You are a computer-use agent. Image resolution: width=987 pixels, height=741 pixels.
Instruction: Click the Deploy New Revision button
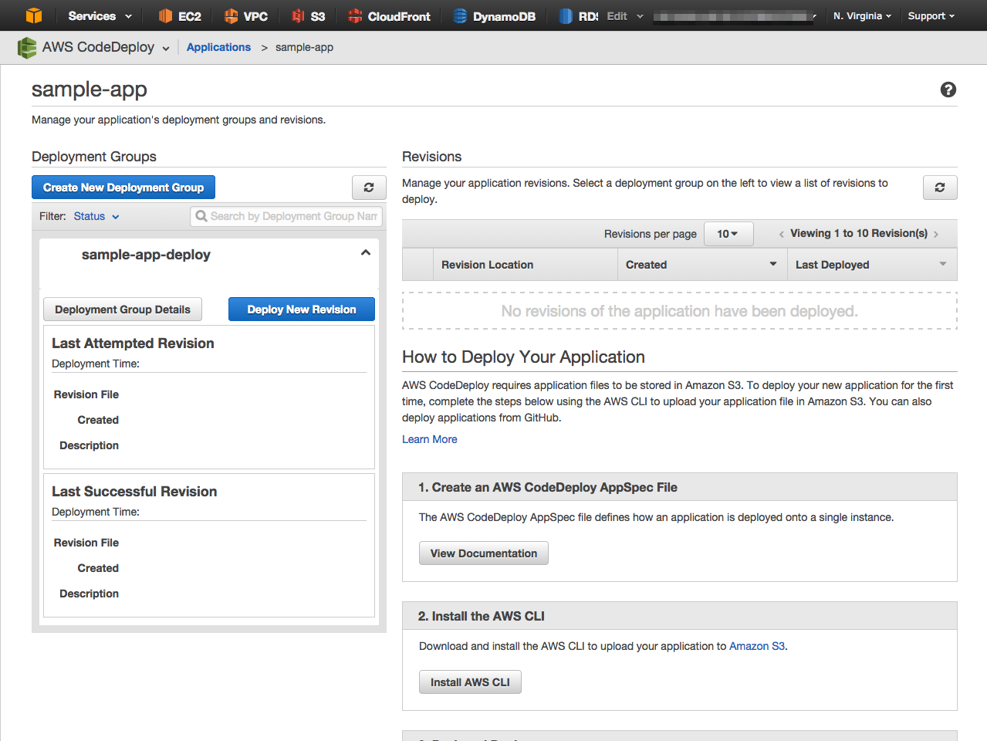coord(301,309)
